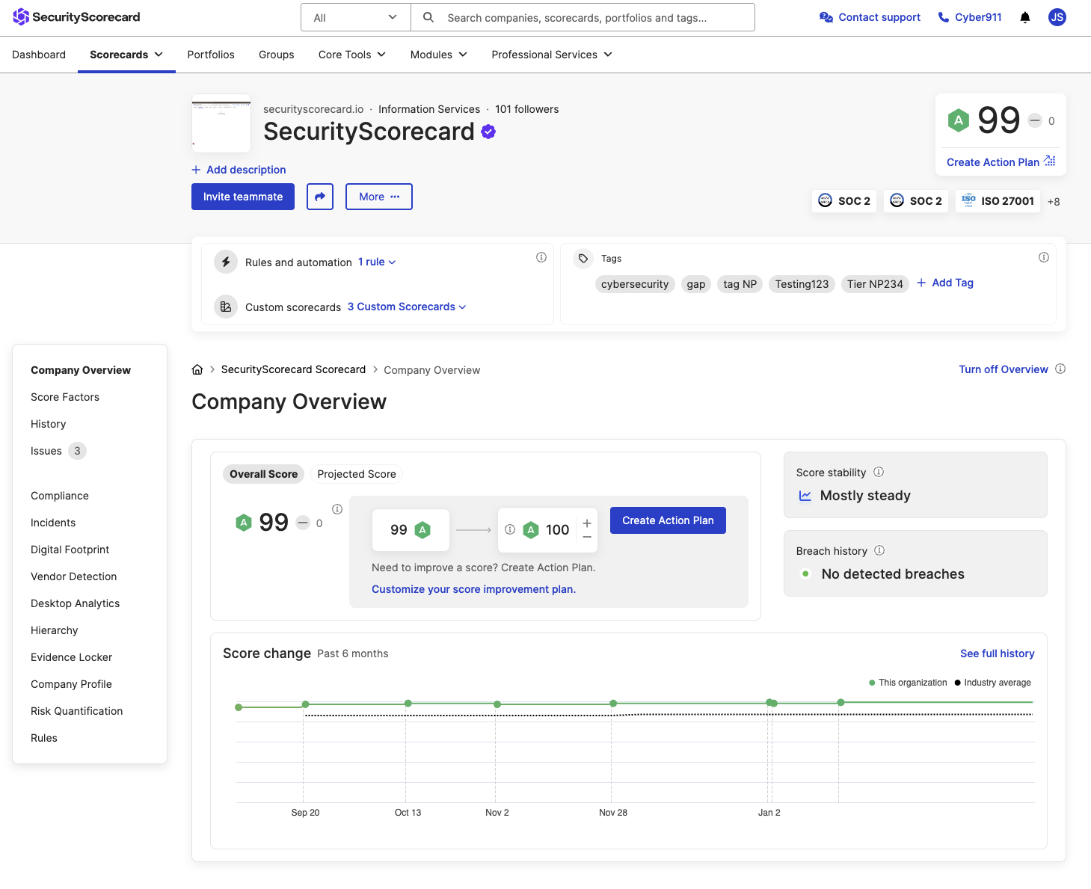Viewport: 1091px width, 889px height.
Task: Click the custom scorecards icon
Action: pos(226,307)
